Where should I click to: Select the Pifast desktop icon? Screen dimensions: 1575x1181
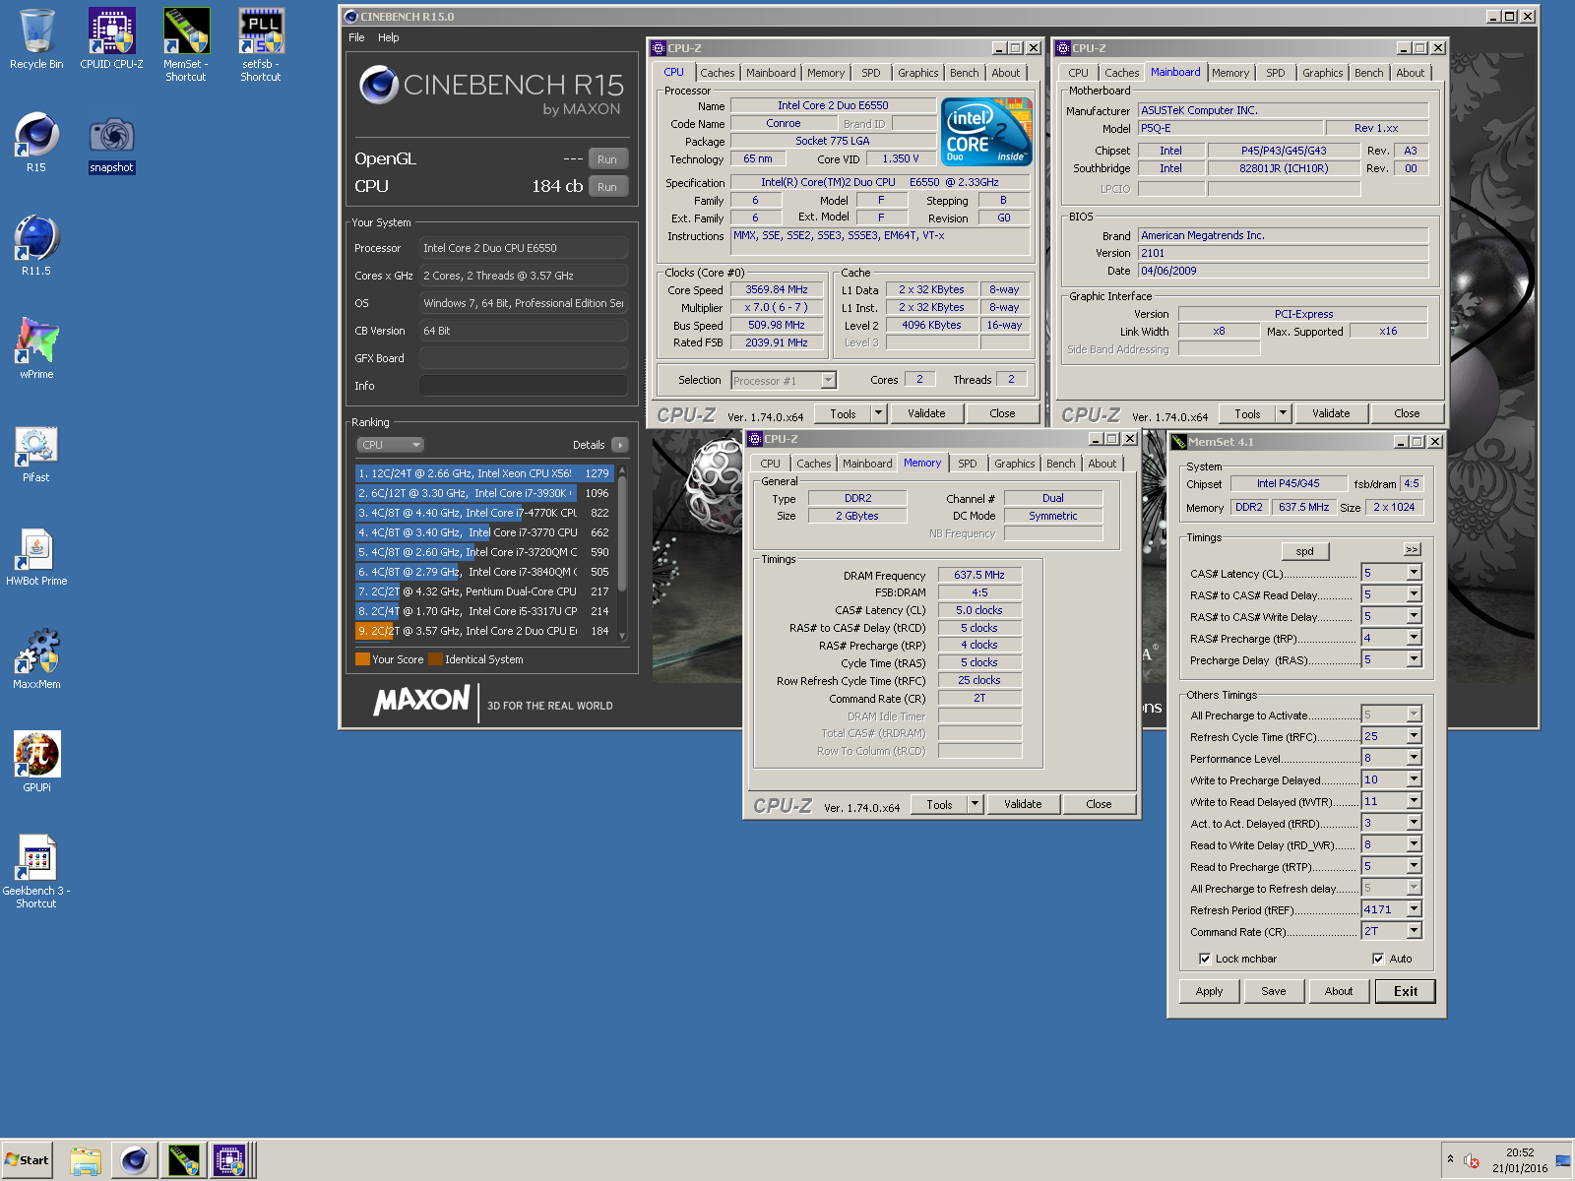36,453
